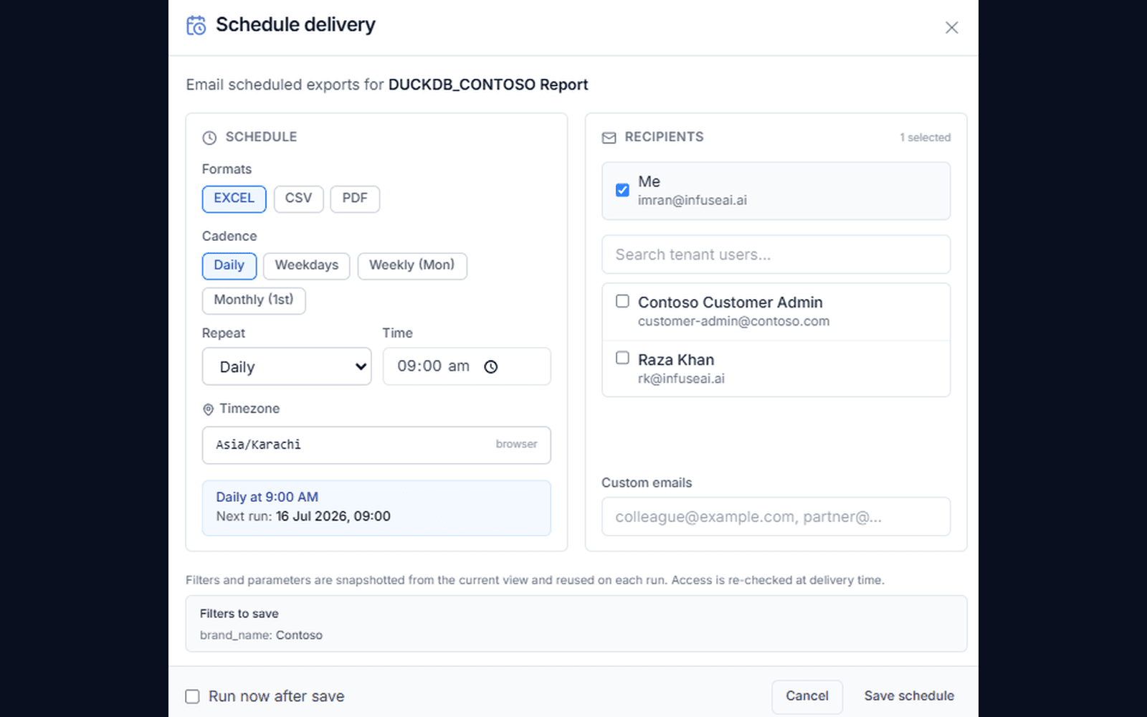
Task: Choose the CSV format
Action: click(298, 199)
